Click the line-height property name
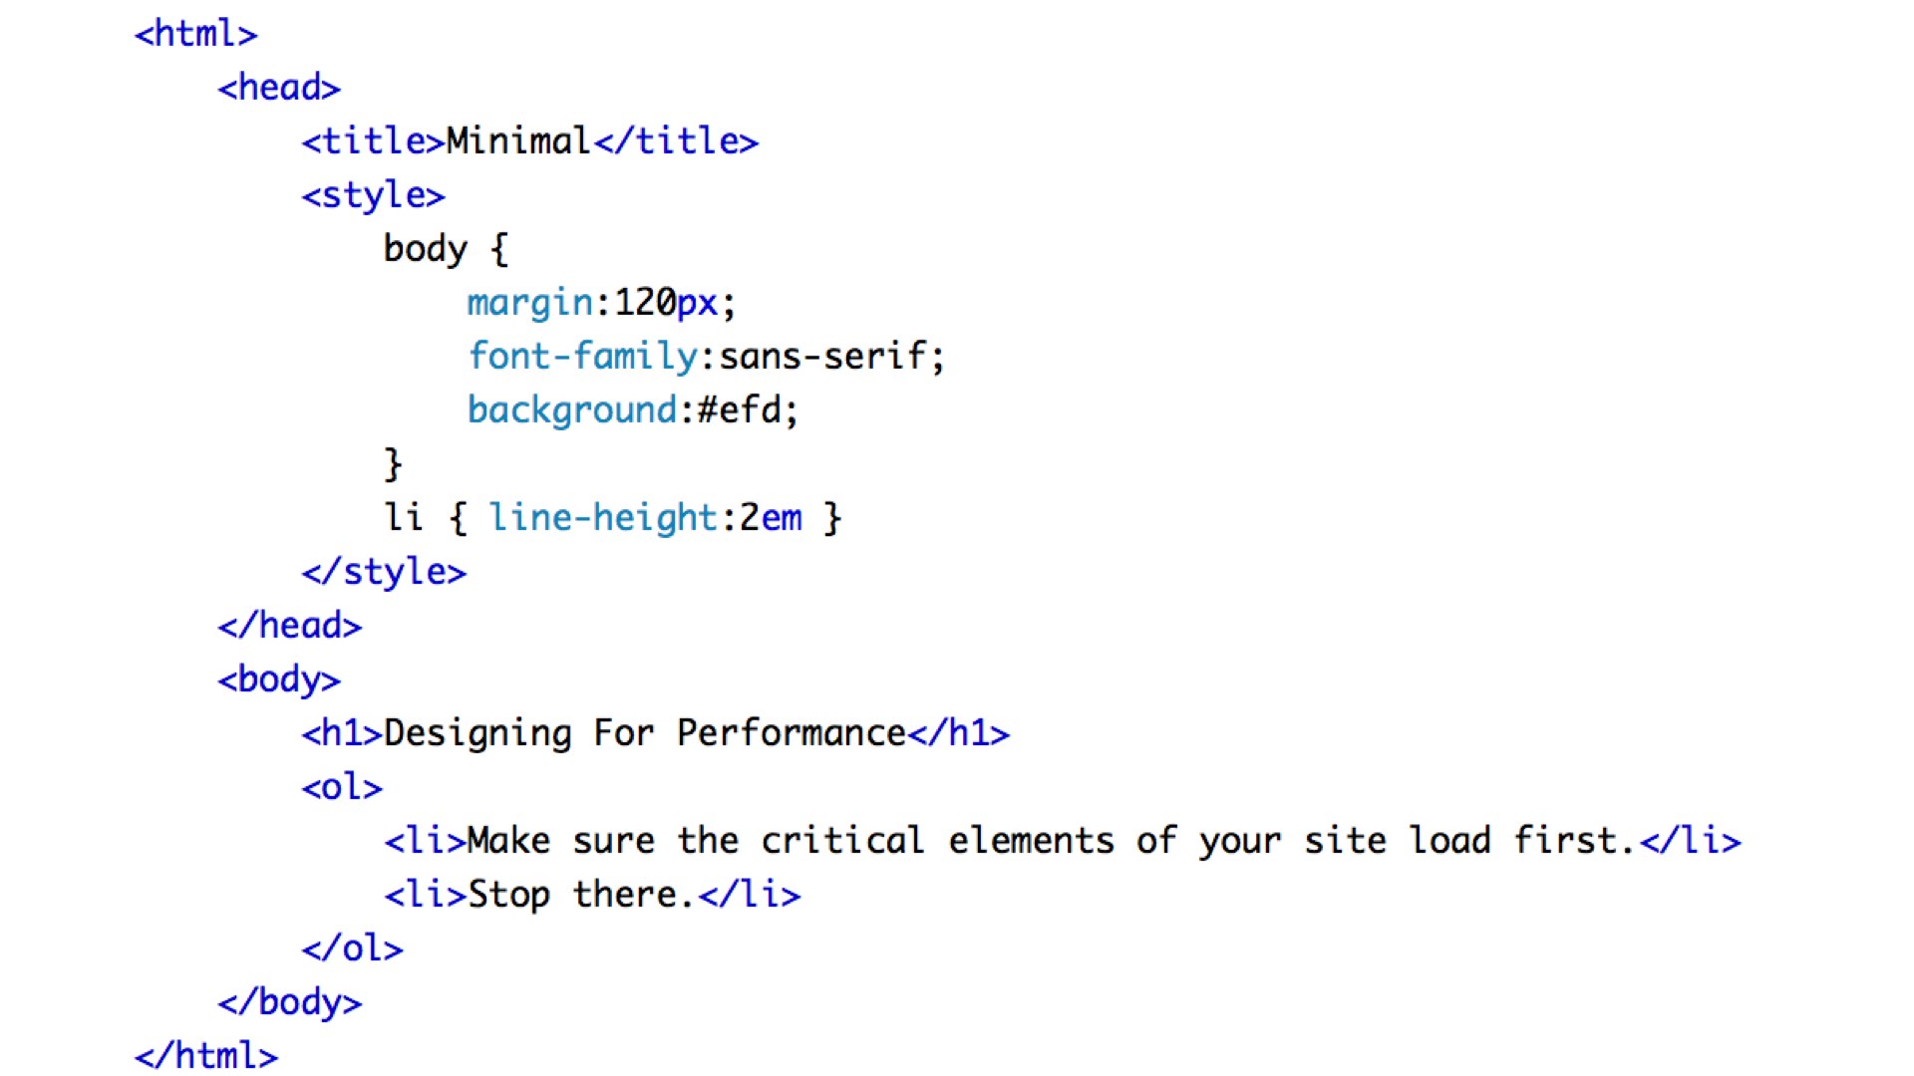 click(x=603, y=518)
